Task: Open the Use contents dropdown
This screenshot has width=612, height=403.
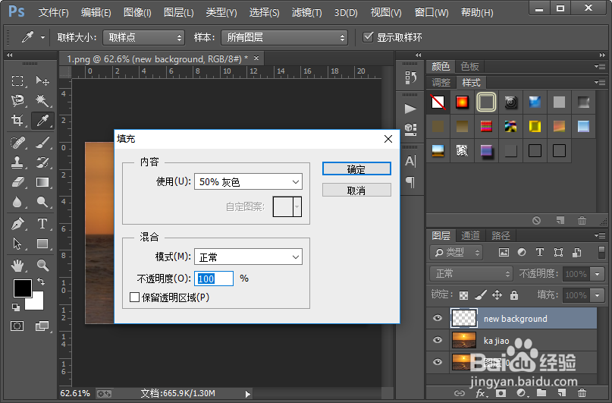Action: point(248,181)
